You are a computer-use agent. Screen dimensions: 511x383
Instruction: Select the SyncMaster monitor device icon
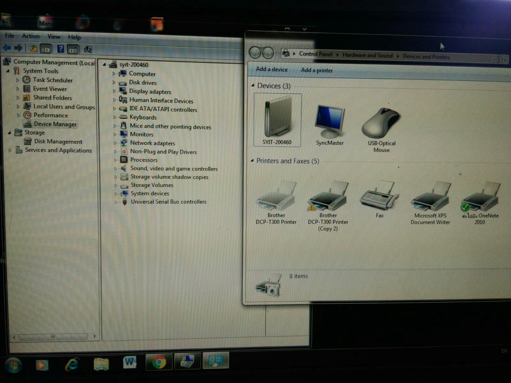click(330, 124)
